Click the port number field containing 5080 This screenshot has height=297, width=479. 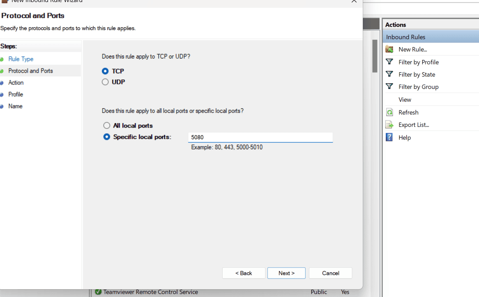(260, 138)
